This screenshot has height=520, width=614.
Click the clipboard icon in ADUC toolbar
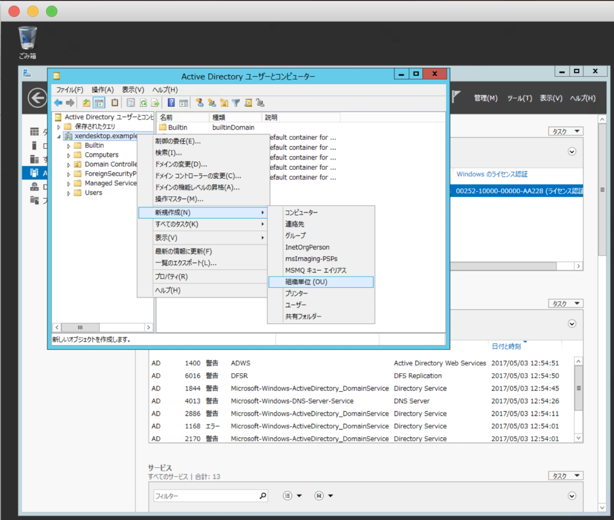click(115, 103)
